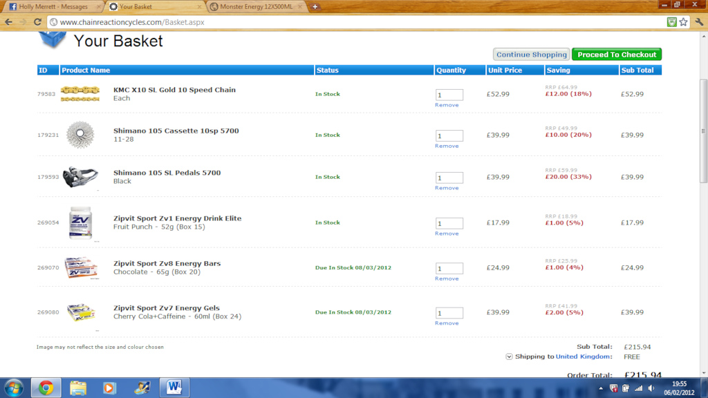Open Shimano 105 SL Pedals 5700 product
The image size is (708, 398).
(167, 173)
